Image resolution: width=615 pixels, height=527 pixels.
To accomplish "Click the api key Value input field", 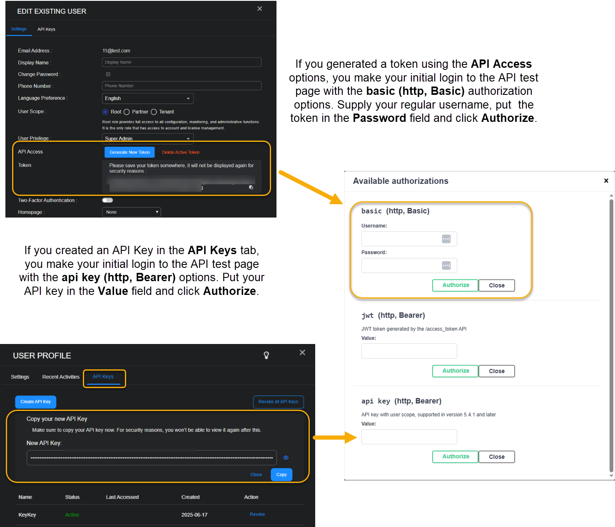I will click(x=409, y=437).
